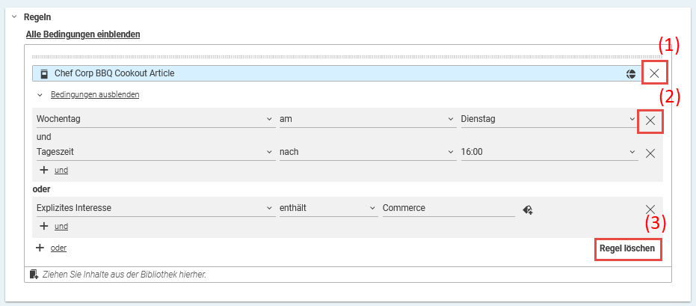The width and height of the screenshot is (696, 306).
Task: Collapse the Regeln section
Action: (14, 16)
